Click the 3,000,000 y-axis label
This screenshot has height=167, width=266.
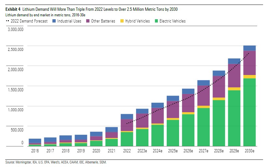[15, 29]
